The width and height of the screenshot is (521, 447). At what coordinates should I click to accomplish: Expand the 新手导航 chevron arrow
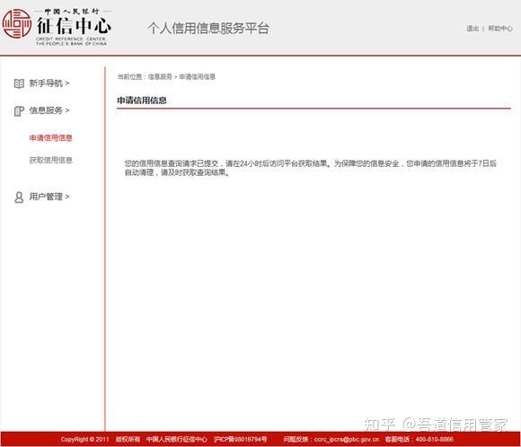67,83
